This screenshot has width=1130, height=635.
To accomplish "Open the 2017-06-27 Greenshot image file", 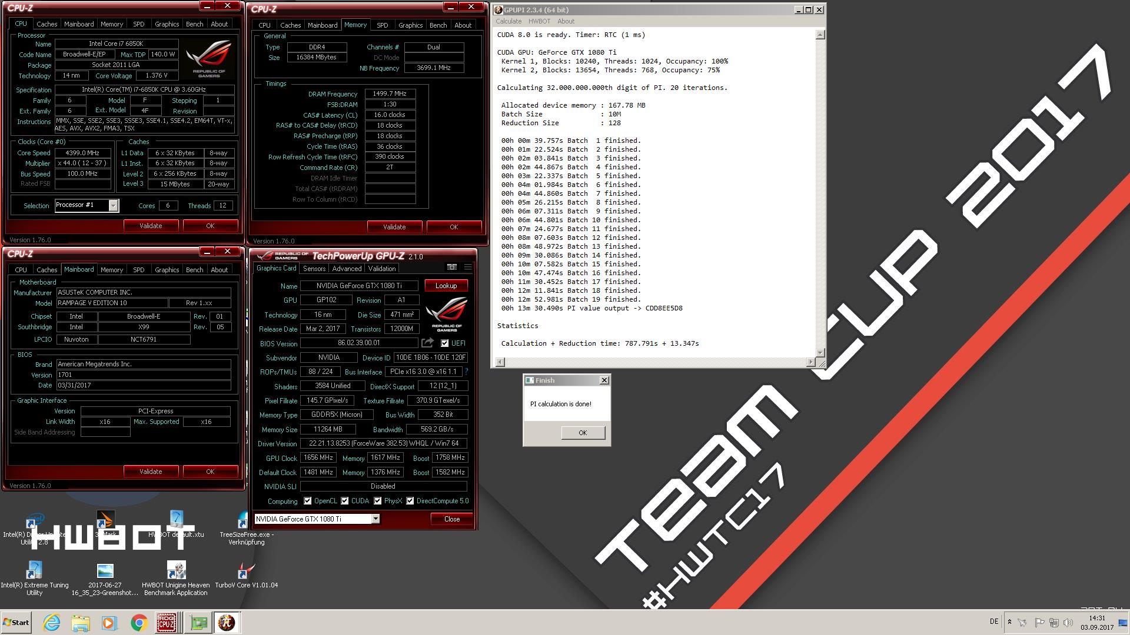I will (x=105, y=579).
